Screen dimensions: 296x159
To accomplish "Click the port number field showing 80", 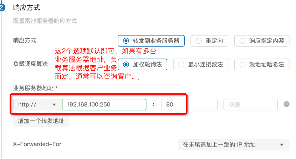I will click(x=174, y=104).
